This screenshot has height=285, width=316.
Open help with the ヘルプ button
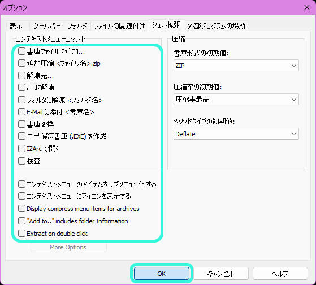click(x=280, y=274)
